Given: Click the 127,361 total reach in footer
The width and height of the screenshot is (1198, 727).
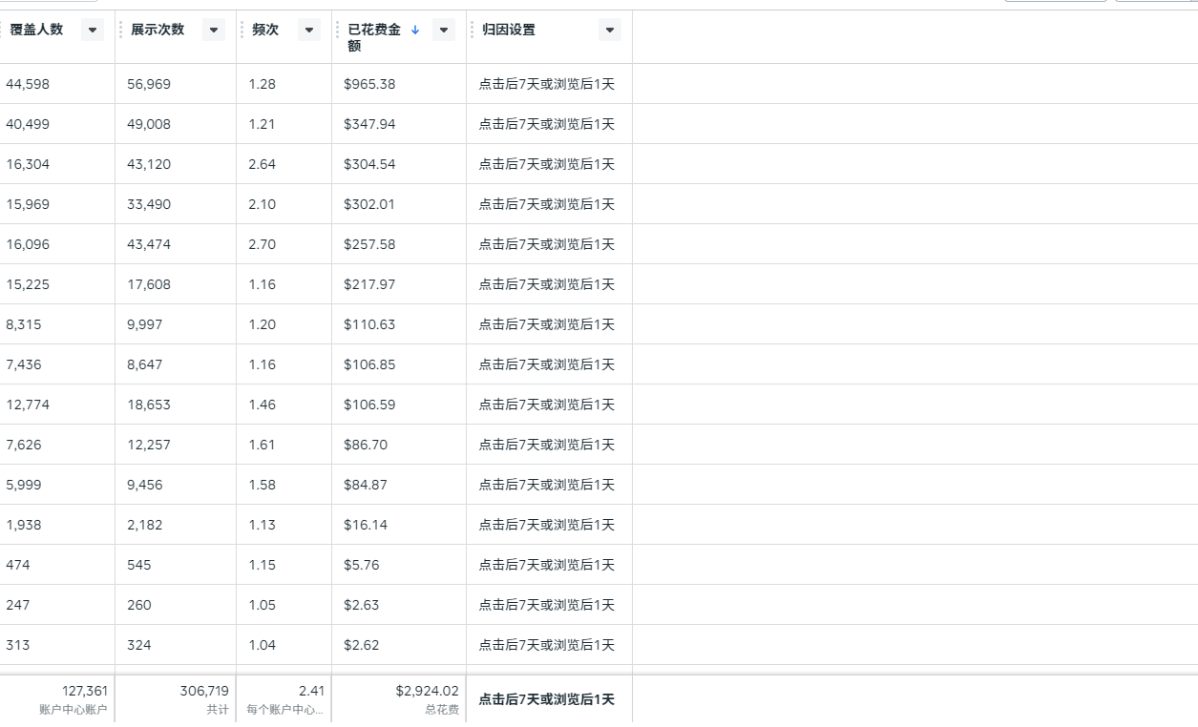Looking at the screenshot, I should [x=85, y=691].
